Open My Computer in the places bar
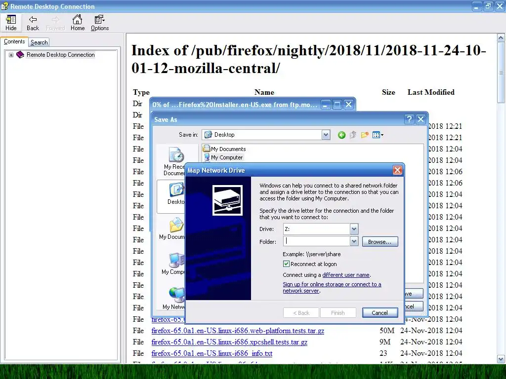 click(x=173, y=264)
